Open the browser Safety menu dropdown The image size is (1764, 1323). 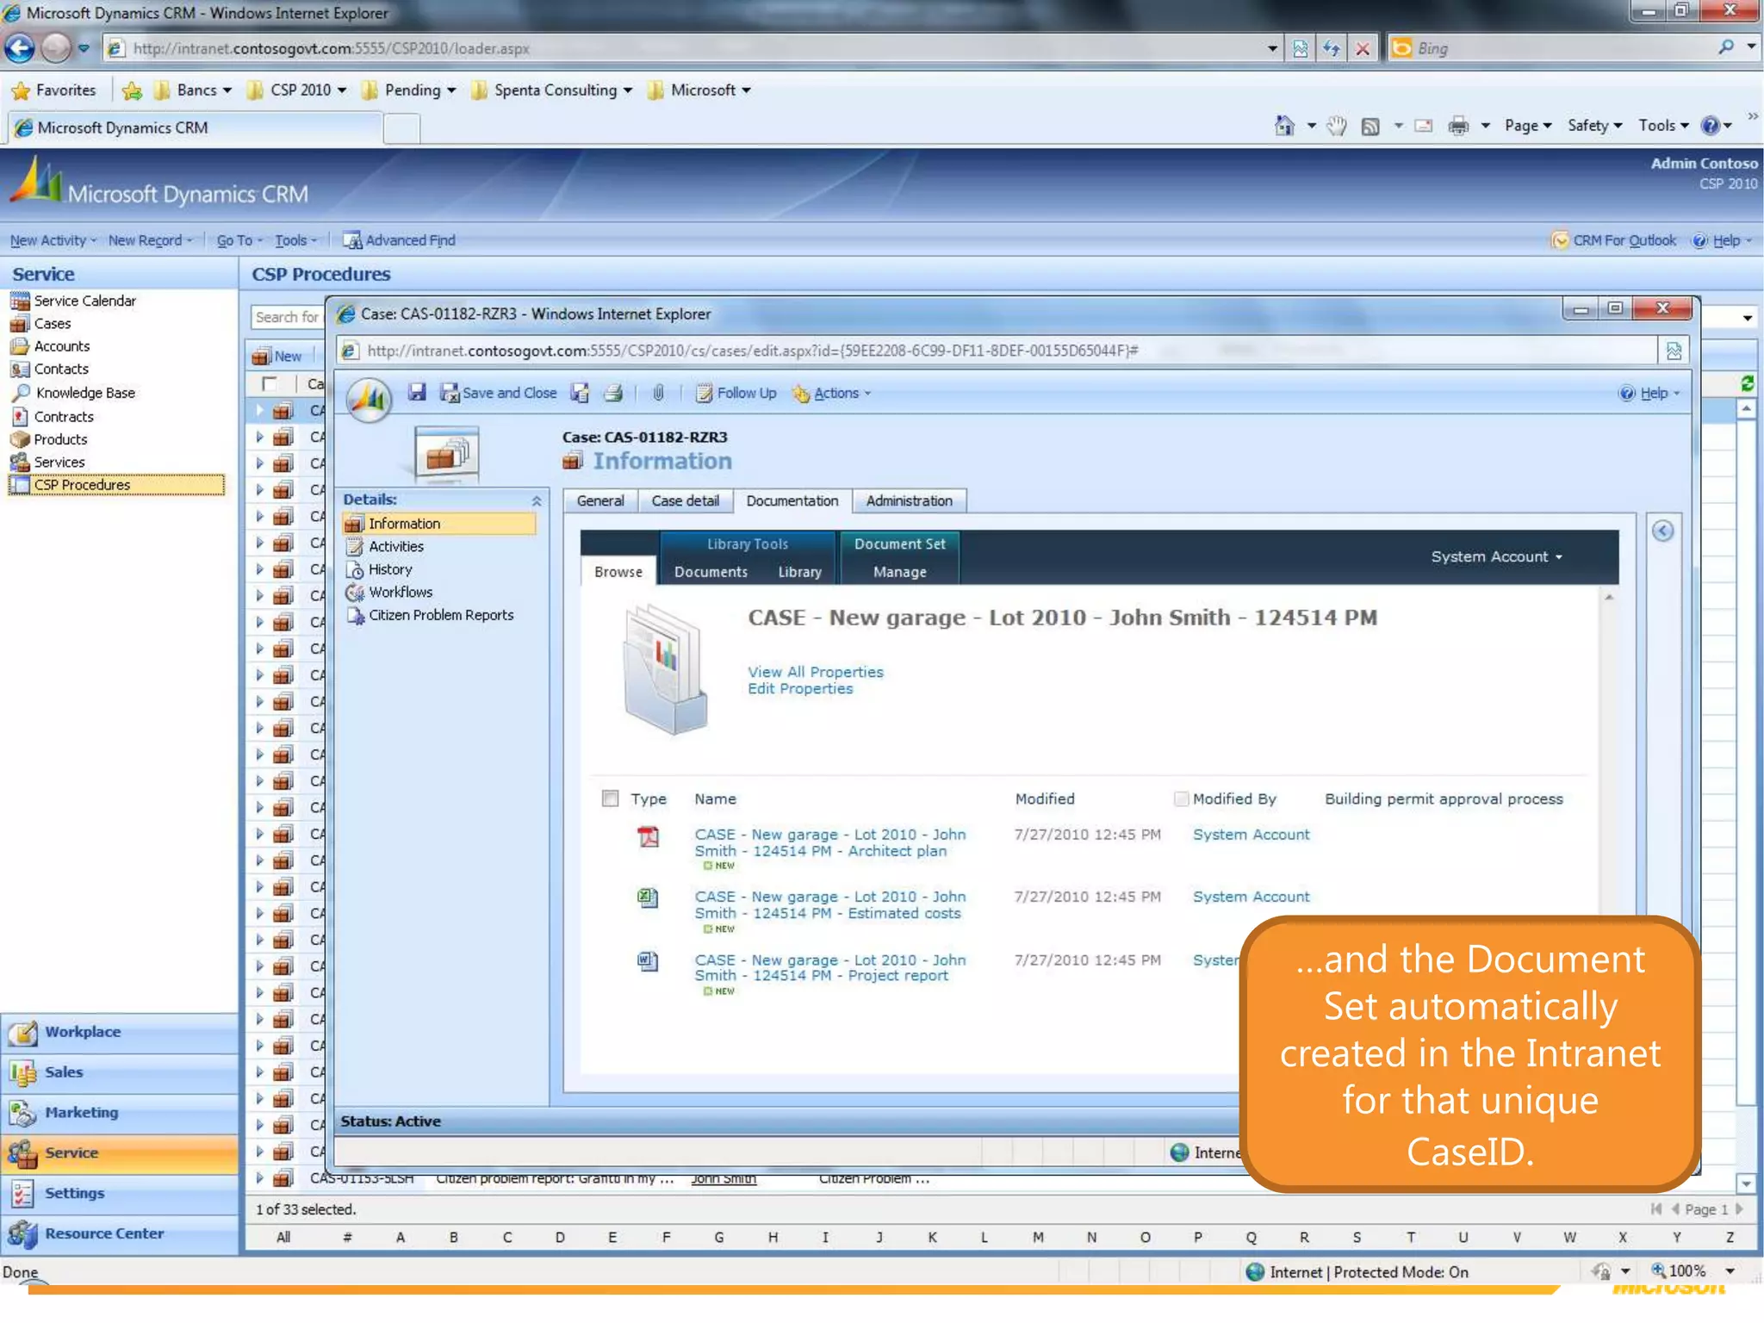click(1594, 126)
